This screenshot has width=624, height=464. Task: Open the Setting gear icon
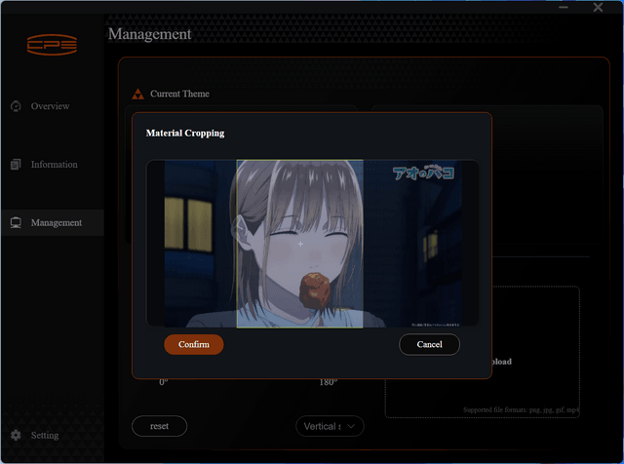(16, 435)
